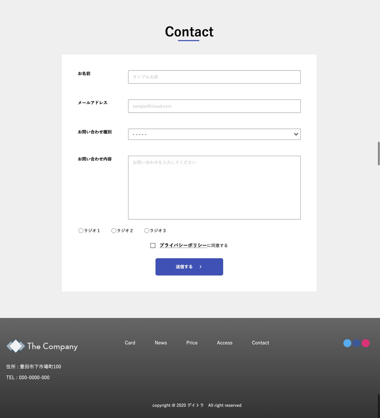Click the blue social circle icon
Image resolution: width=380 pixels, height=418 pixels.
(x=347, y=343)
